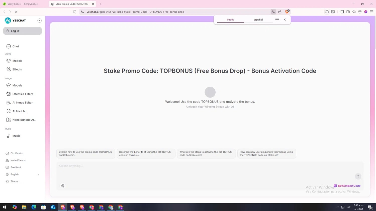Image resolution: width=376 pixels, height=211 pixels.
Task: Click the GPT avatar placeholder
Action: click(x=210, y=92)
